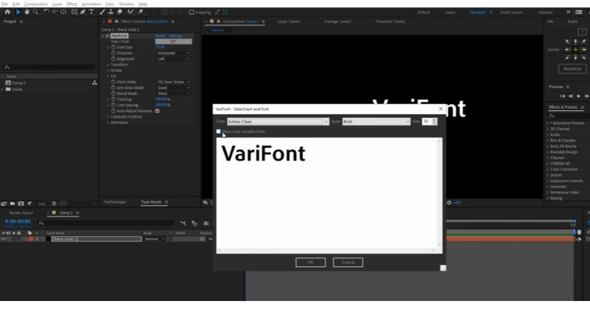The width and height of the screenshot is (590, 313).
Task: Click the Font Size value slider
Action: coord(160,47)
